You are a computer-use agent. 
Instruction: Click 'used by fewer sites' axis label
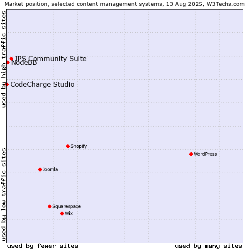tap(43, 246)
